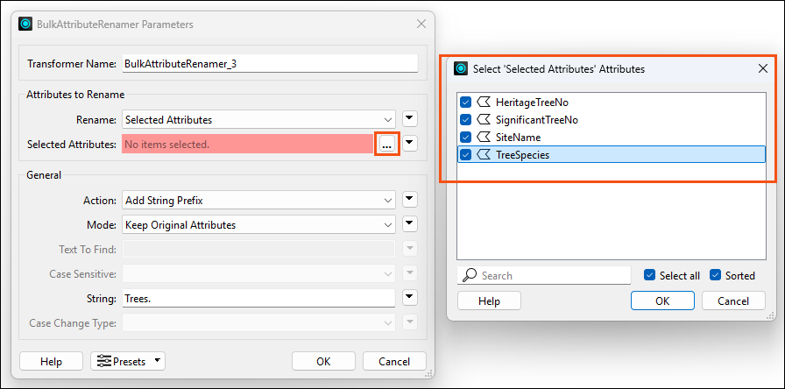Click the attribute Search field
785x389 pixels.
tap(544, 275)
